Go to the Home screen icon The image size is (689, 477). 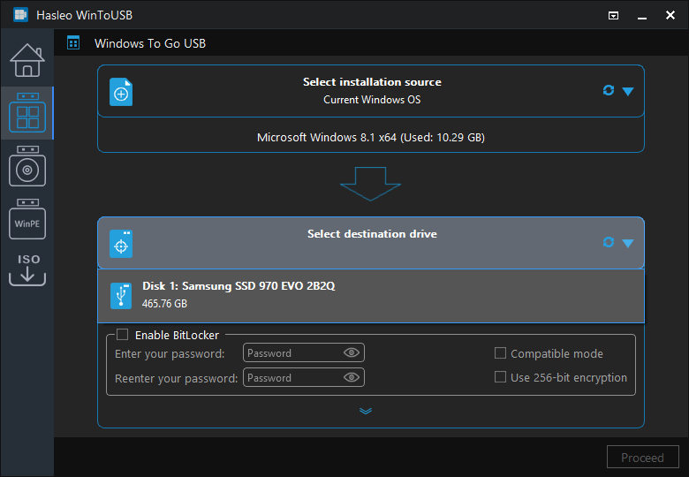coord(27,61)
